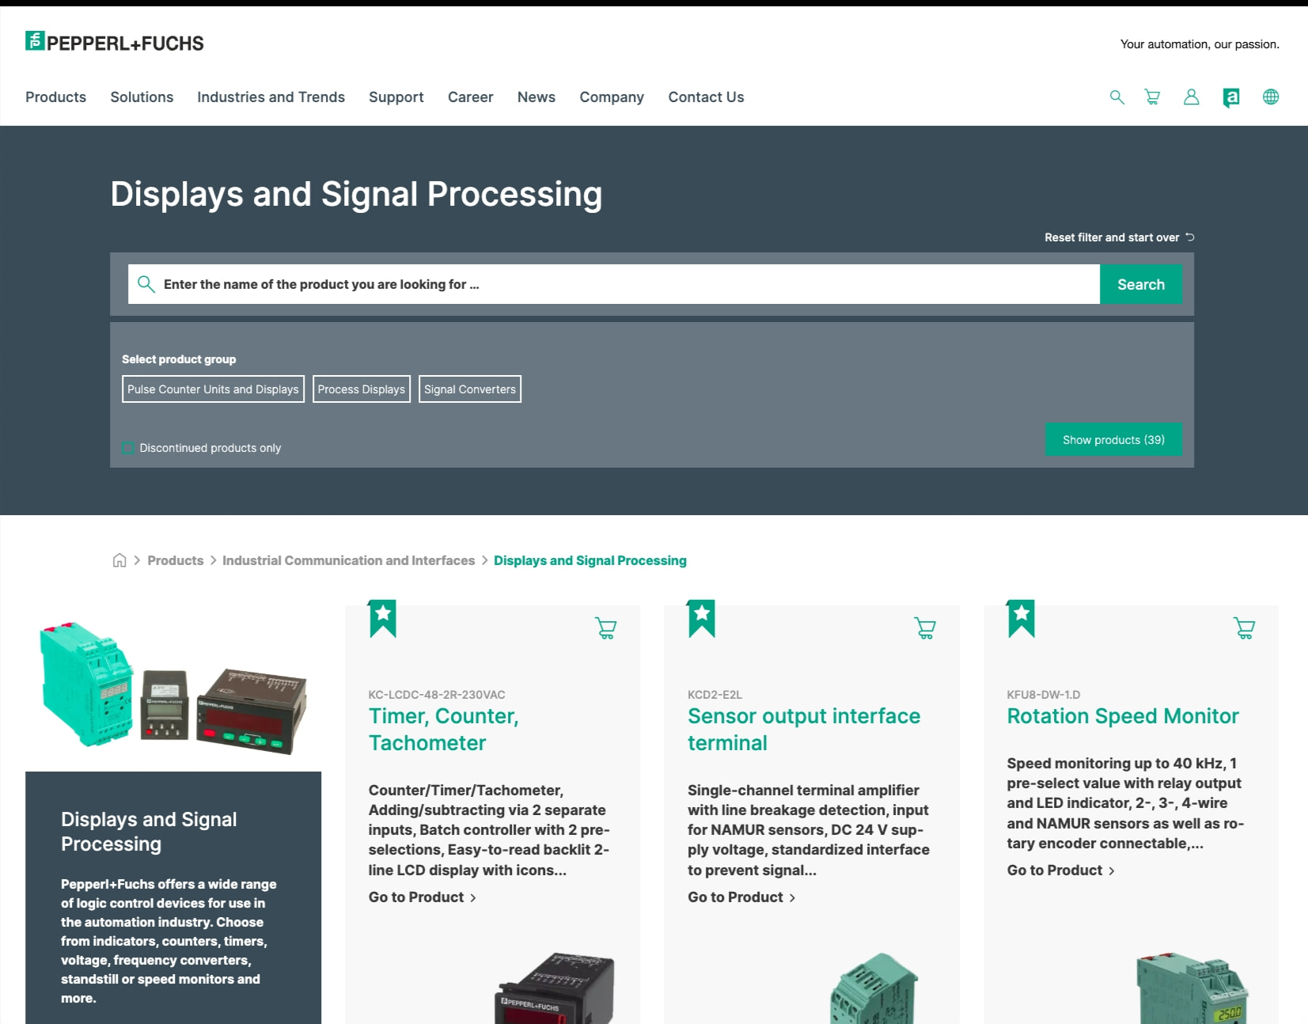1308x1024 pixels.
Task: Click the 'Select product group' label
Action: click(x=179, y=359)
